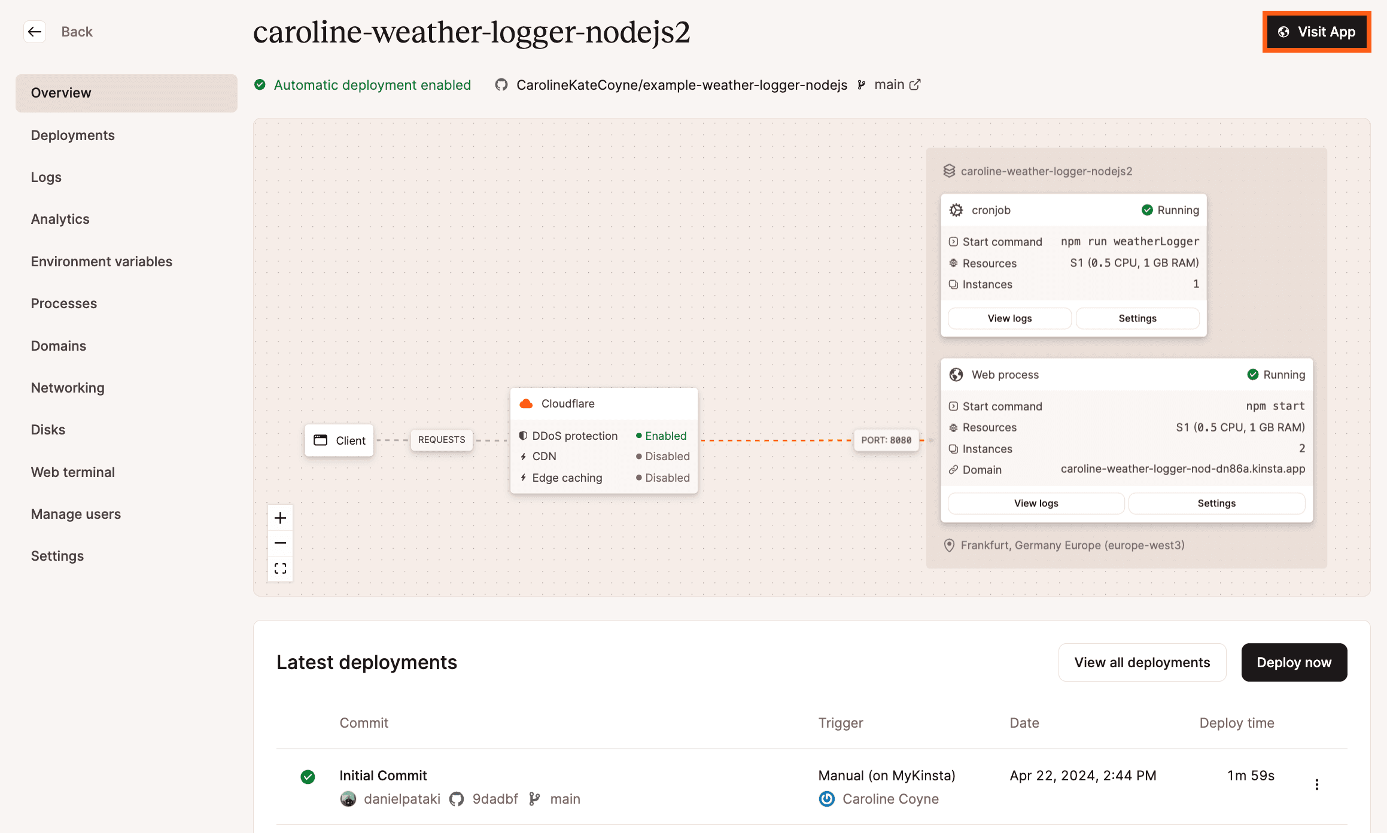Screen dimensions: 1387x833
Task: Expand fullscreen view of network diagram
Action: coord(281,568)
